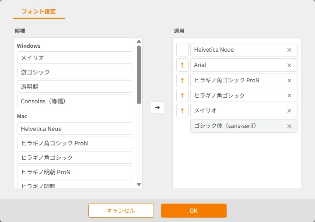This screenshot has width=315, height=222.
Task: Select applied Helvetica Neue entry
Action: [x=244, y=49]
